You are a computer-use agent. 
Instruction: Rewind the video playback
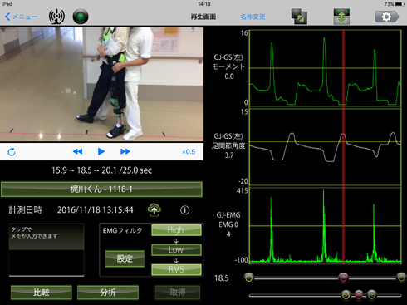pyautogui.click(x=77, y=151)
